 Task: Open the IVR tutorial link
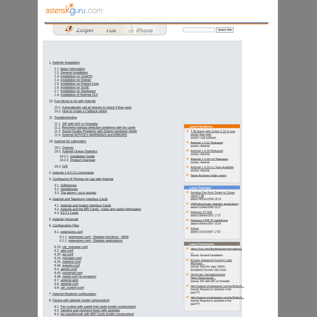coord(65,166)
